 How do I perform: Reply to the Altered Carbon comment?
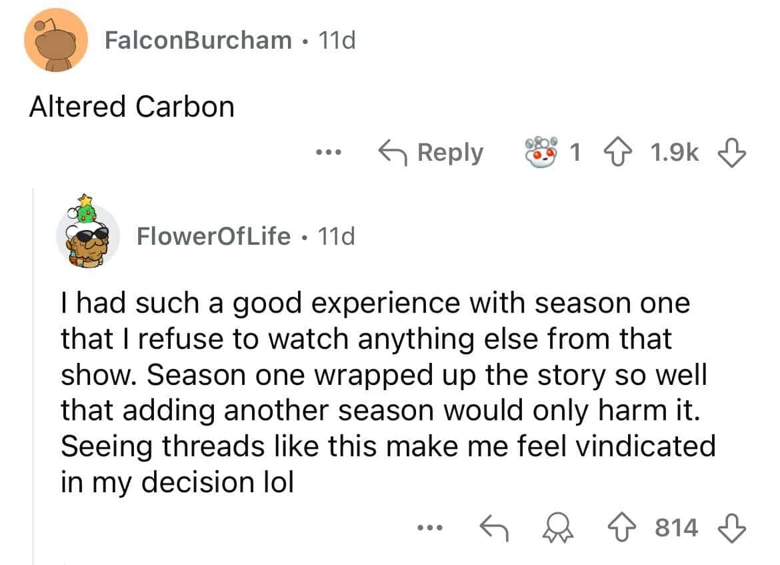[x=431, y=153]
